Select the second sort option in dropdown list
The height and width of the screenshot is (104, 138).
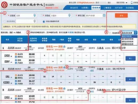click(129, 39)
